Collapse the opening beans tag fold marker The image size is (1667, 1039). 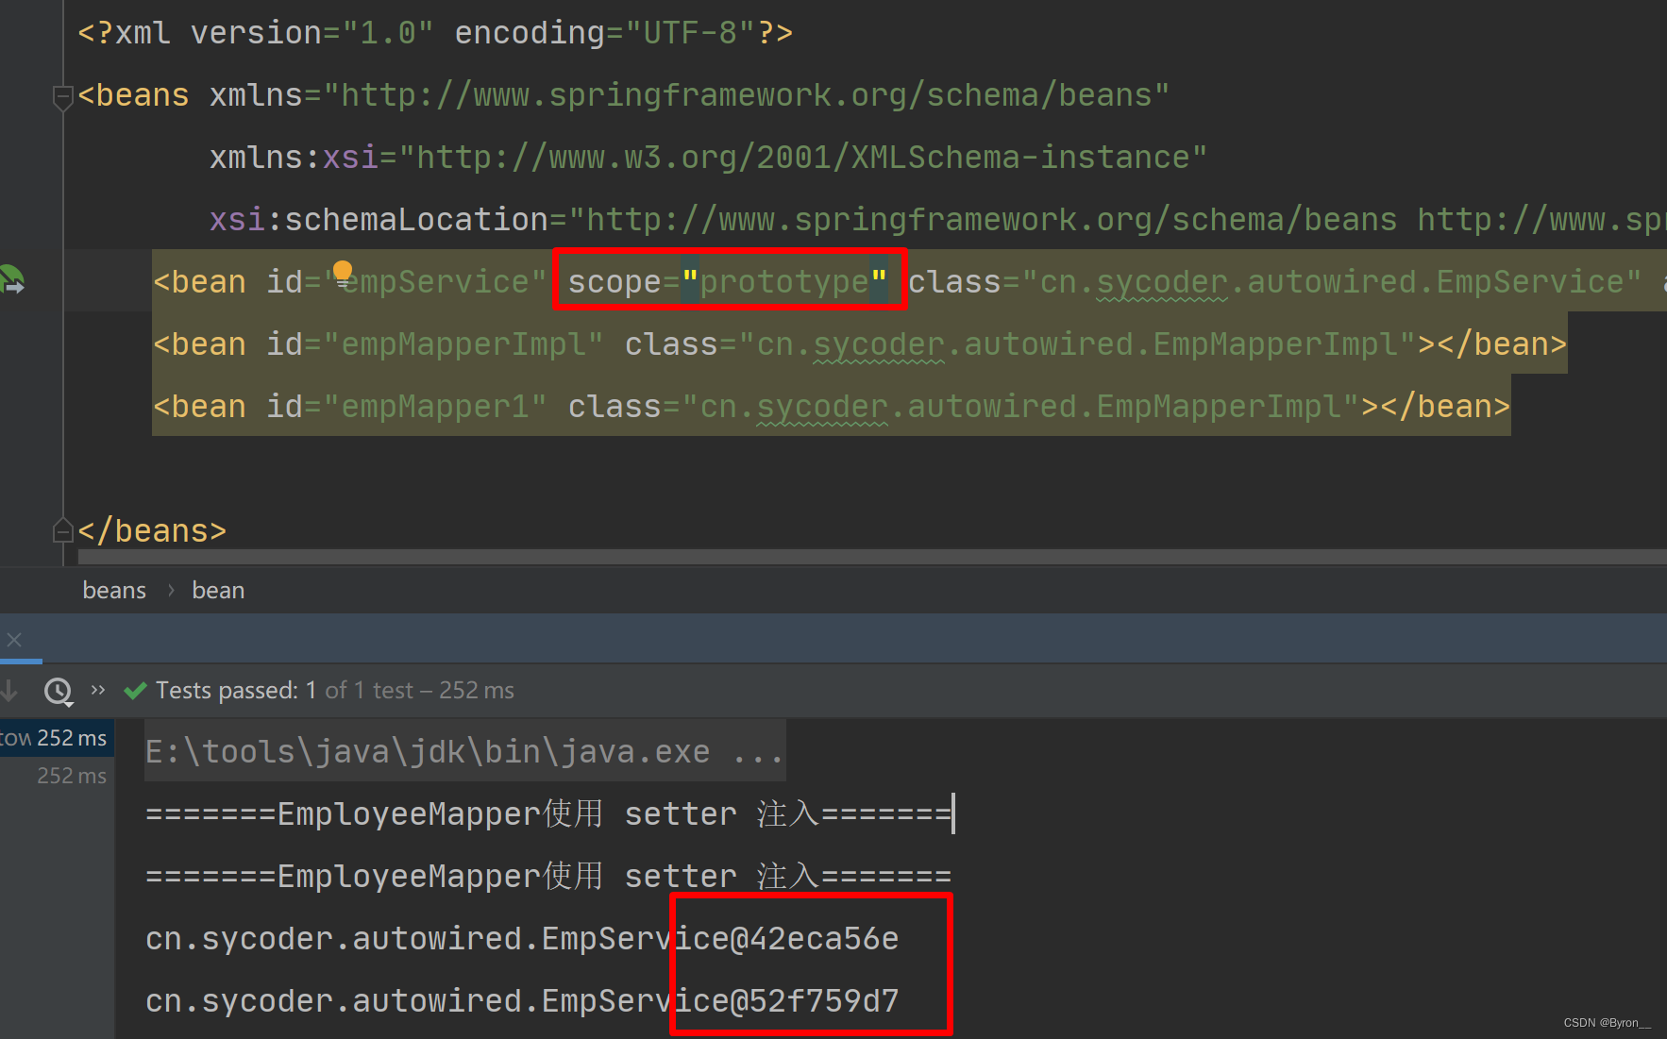[x=62, y=96]
